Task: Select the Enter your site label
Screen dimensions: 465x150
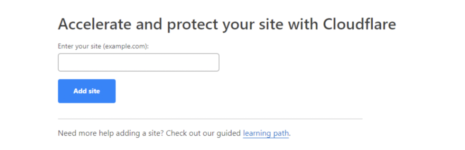Action: 103,46
